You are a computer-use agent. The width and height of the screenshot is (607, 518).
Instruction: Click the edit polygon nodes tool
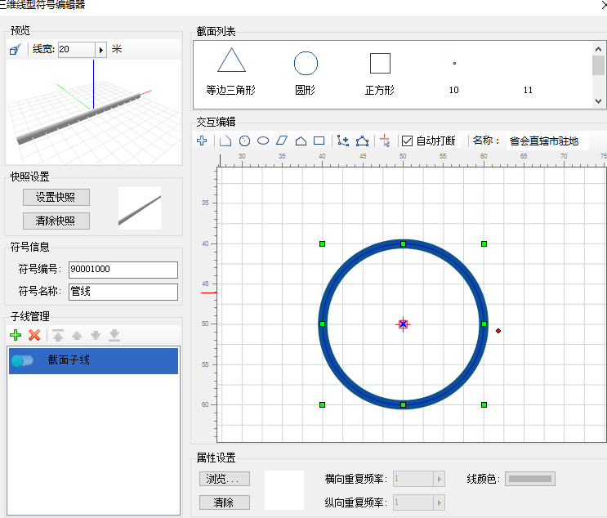point(362,141)
